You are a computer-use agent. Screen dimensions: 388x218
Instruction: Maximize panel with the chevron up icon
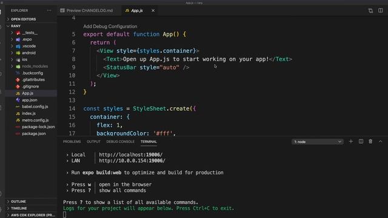(x=380, y=141)
